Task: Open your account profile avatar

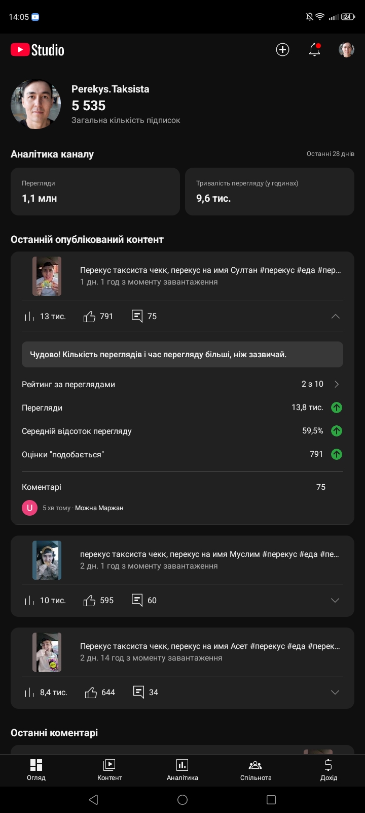Action: (346, 50)
